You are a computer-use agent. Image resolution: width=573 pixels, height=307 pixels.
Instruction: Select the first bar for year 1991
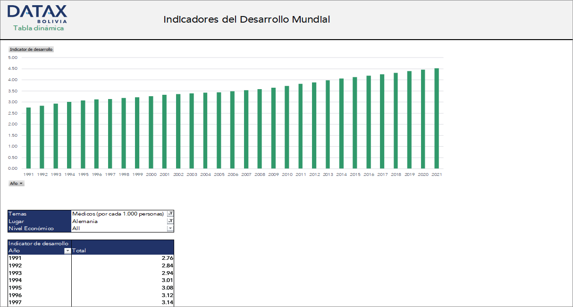coord(28,137)
